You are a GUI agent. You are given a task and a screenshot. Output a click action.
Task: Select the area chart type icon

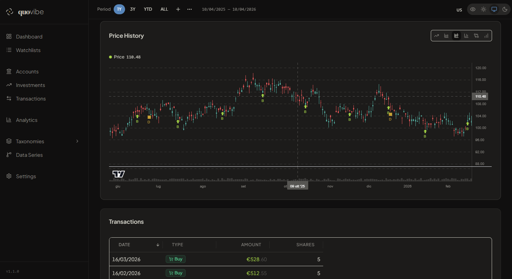tap(446, 36)
